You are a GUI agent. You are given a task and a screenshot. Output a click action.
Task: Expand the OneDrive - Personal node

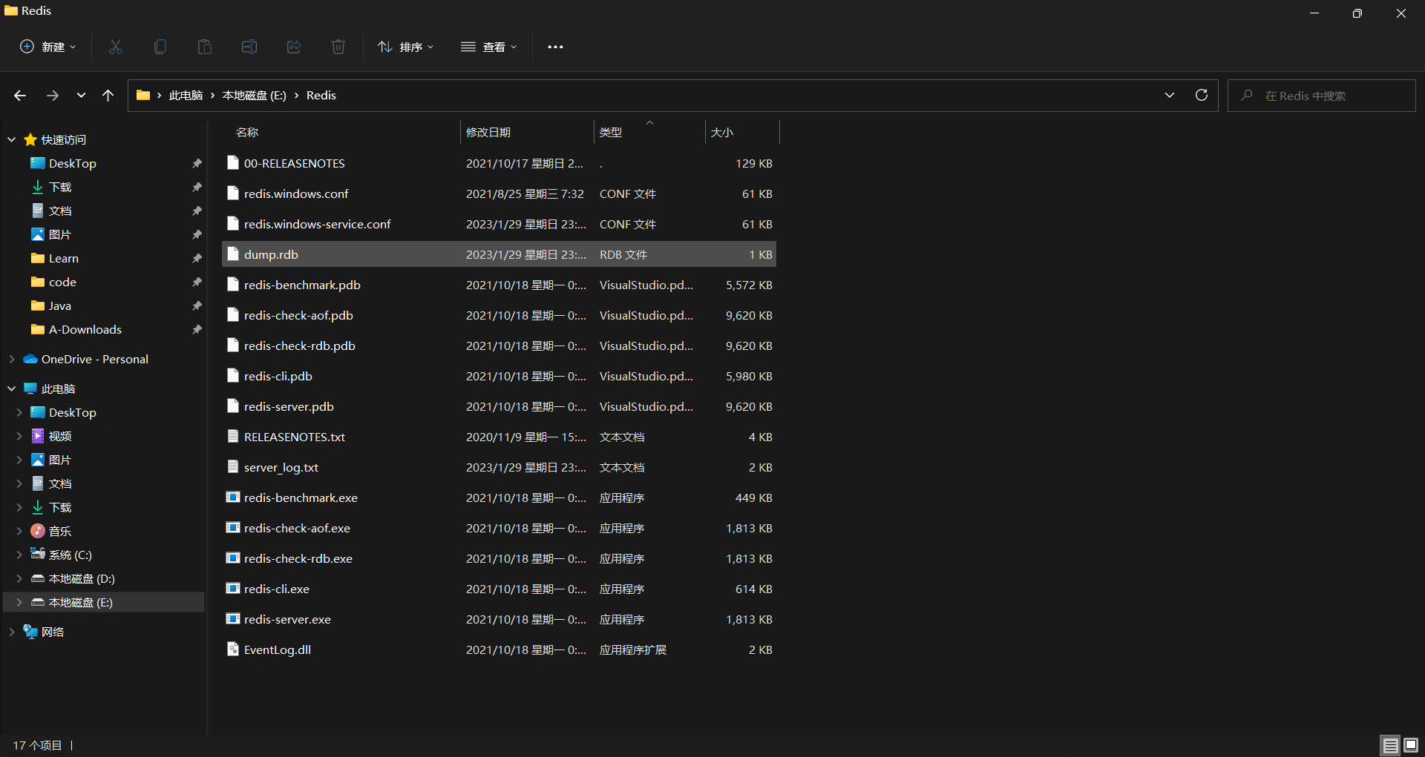coord(12,359)
